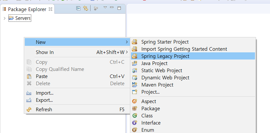Click the orange Aspect icon
This screenshot has width=270, height=133.
point(135,101)
